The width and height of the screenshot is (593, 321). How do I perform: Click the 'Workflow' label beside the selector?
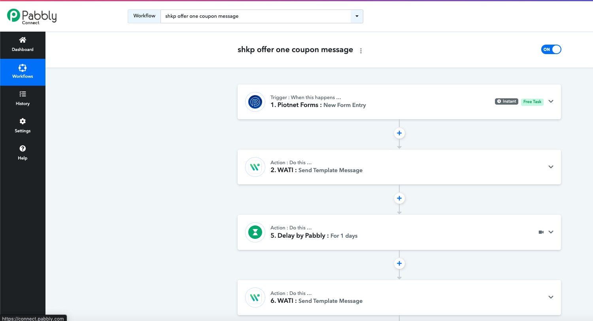pos(144,16)
